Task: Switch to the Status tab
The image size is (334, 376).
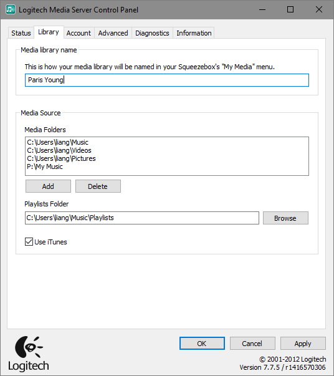Action: click(21, 33)
